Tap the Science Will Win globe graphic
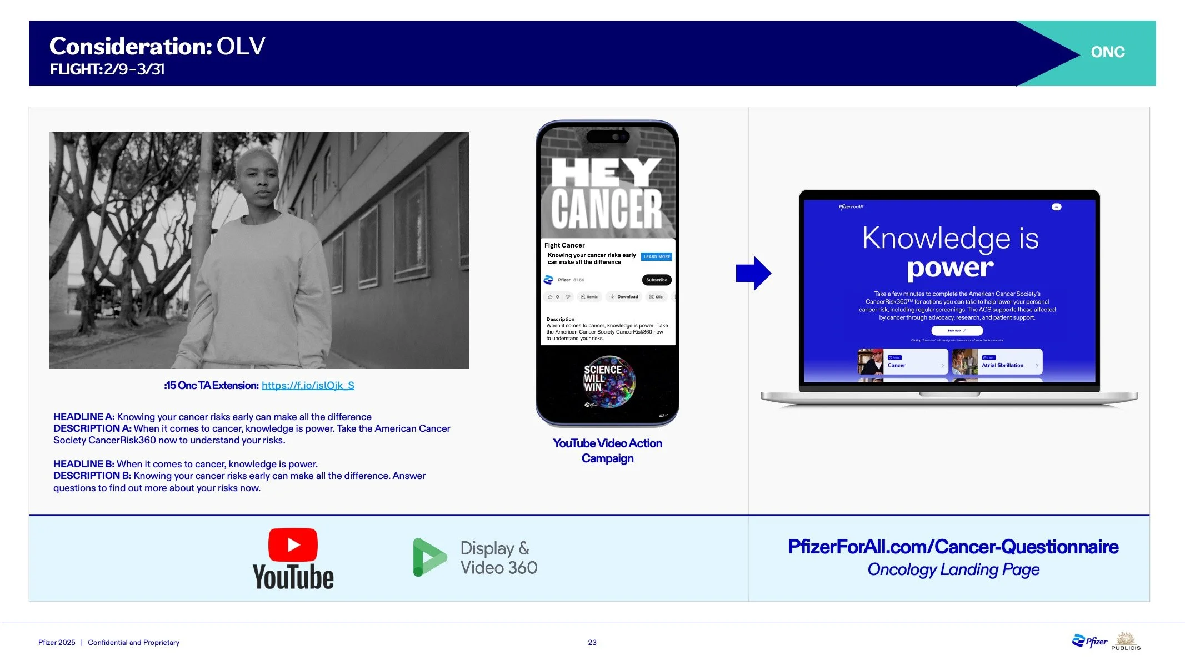The image size is (1185, 666). [x=609, y=381]
